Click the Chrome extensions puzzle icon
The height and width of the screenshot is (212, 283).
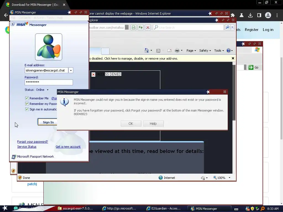tap(233, 15)
